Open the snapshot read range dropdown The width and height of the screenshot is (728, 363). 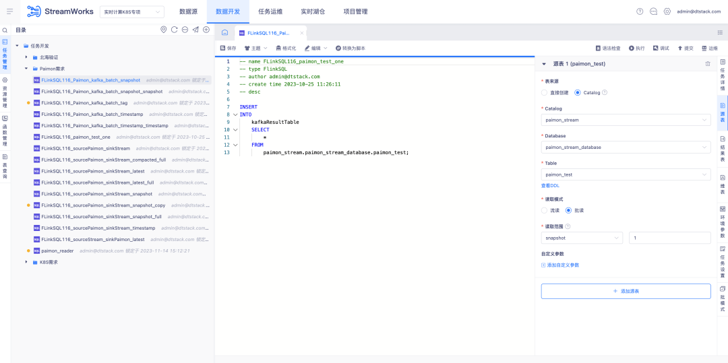pos(582,238)
